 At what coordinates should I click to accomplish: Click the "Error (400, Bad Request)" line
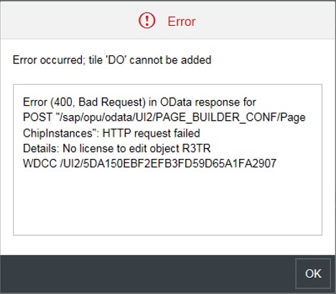click(139, 102)
